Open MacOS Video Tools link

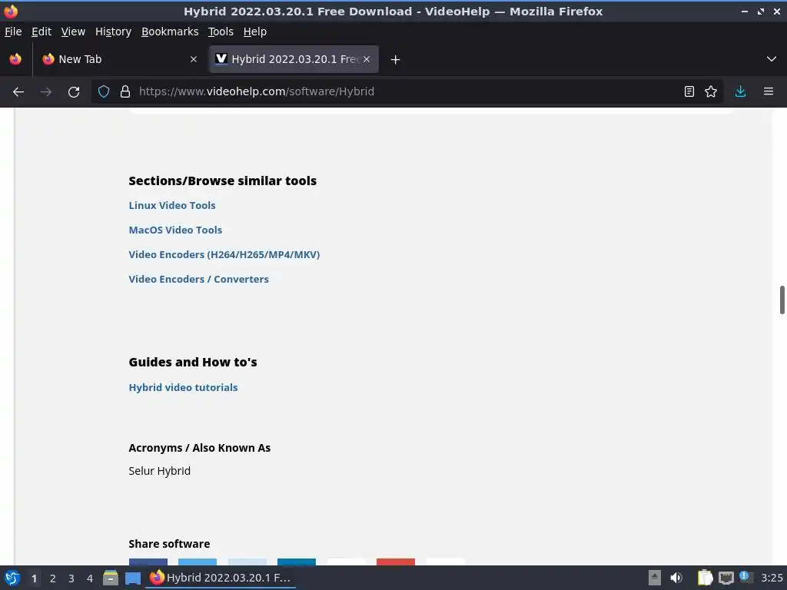(x=176, y=230)
